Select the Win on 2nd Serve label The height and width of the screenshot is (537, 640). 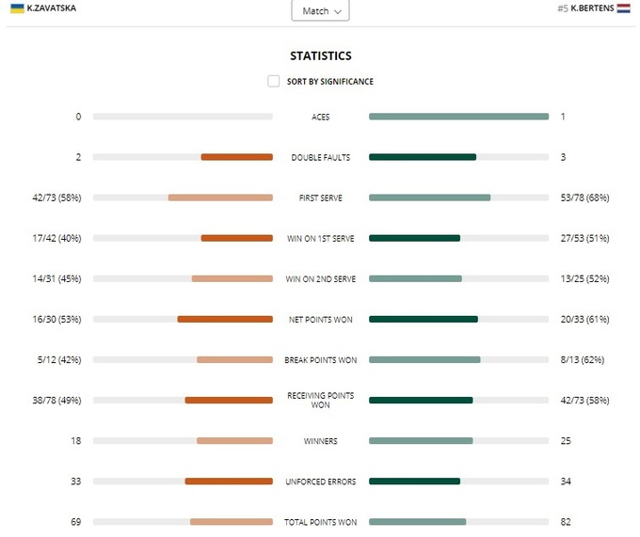320,279
